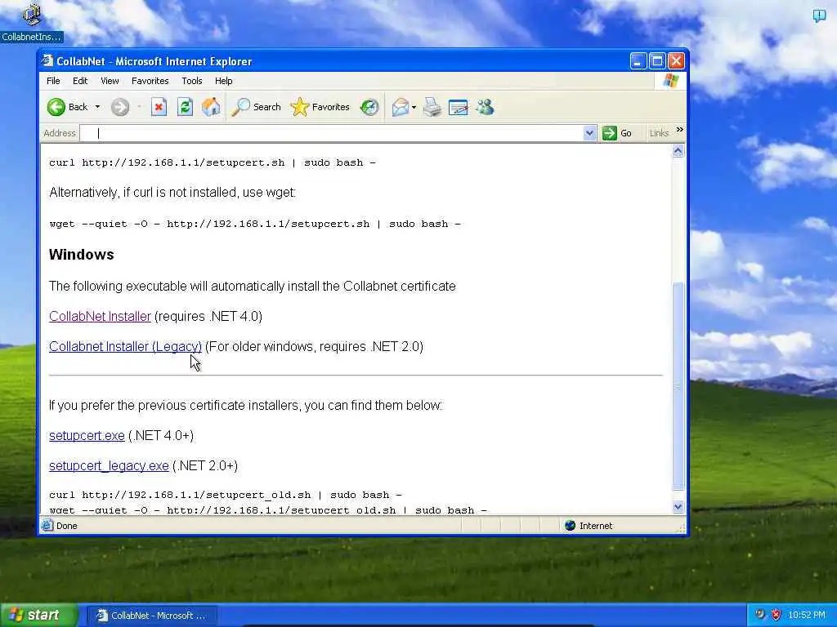This screenshot has height=627, width=837.
Task: Open the Help menu
Action: tap(224, 81)
